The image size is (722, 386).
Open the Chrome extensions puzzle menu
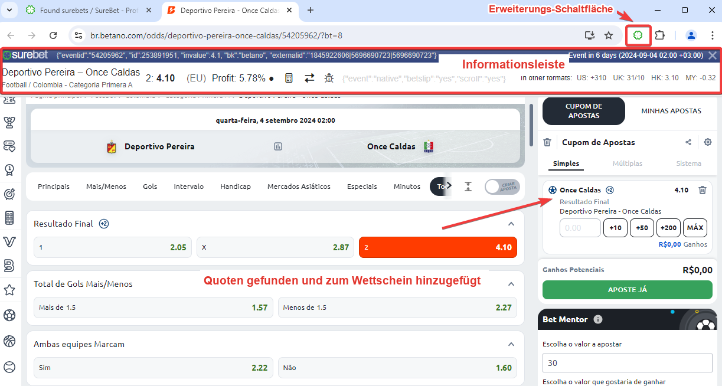(660, 35)
